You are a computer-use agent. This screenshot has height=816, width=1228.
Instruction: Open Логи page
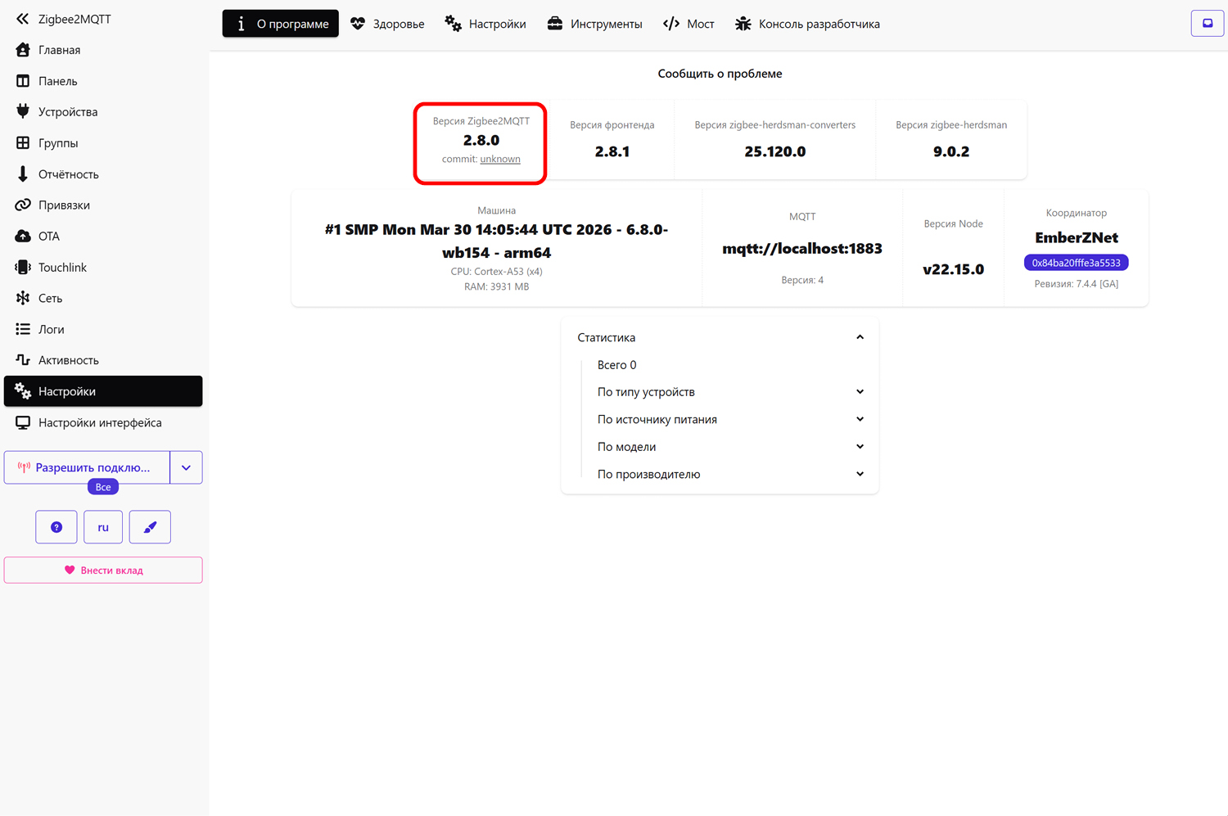click(x=103, y=330)
